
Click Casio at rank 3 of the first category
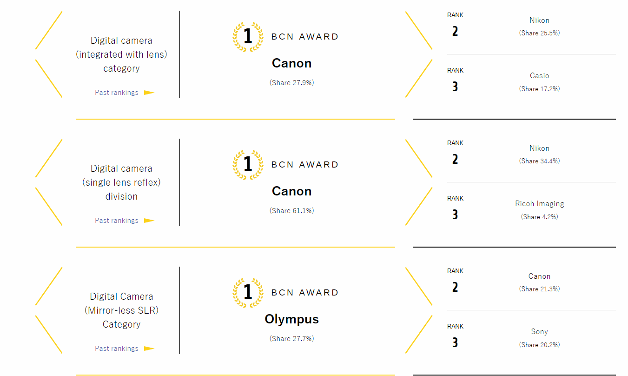pyautogui.click(x=539, y=75)
